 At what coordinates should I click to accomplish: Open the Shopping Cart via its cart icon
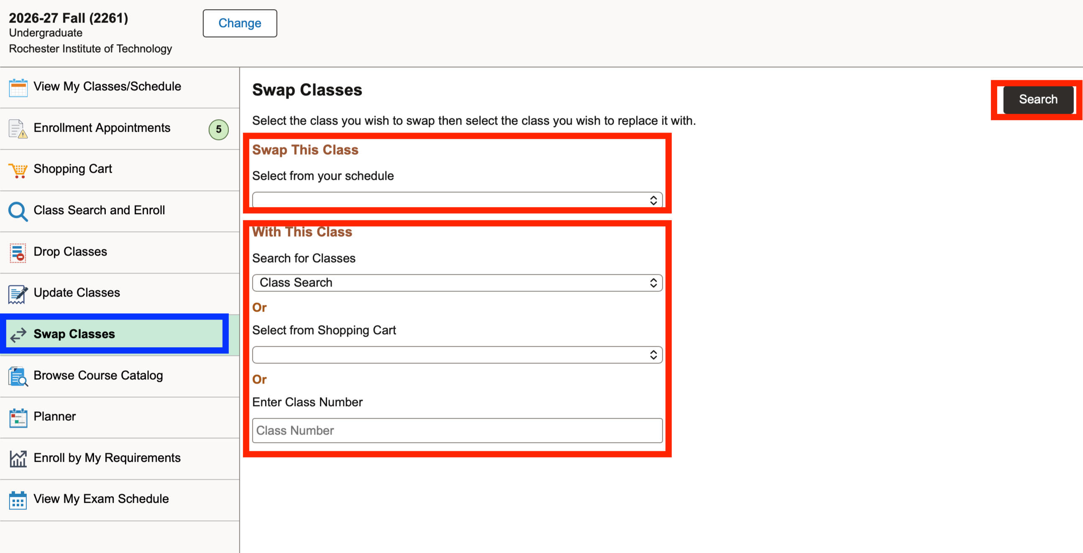pyautogui.click(x=17, y=169)
